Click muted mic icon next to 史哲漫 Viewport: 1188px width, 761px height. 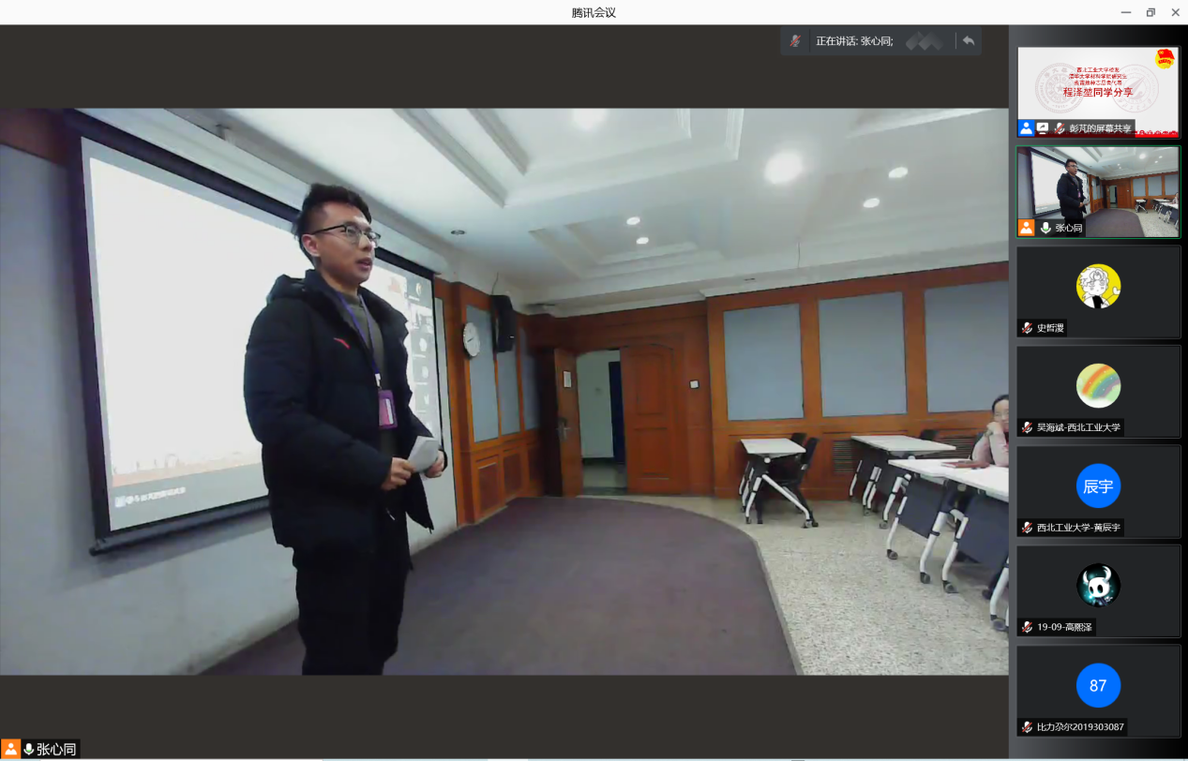tap(1028, 328)
